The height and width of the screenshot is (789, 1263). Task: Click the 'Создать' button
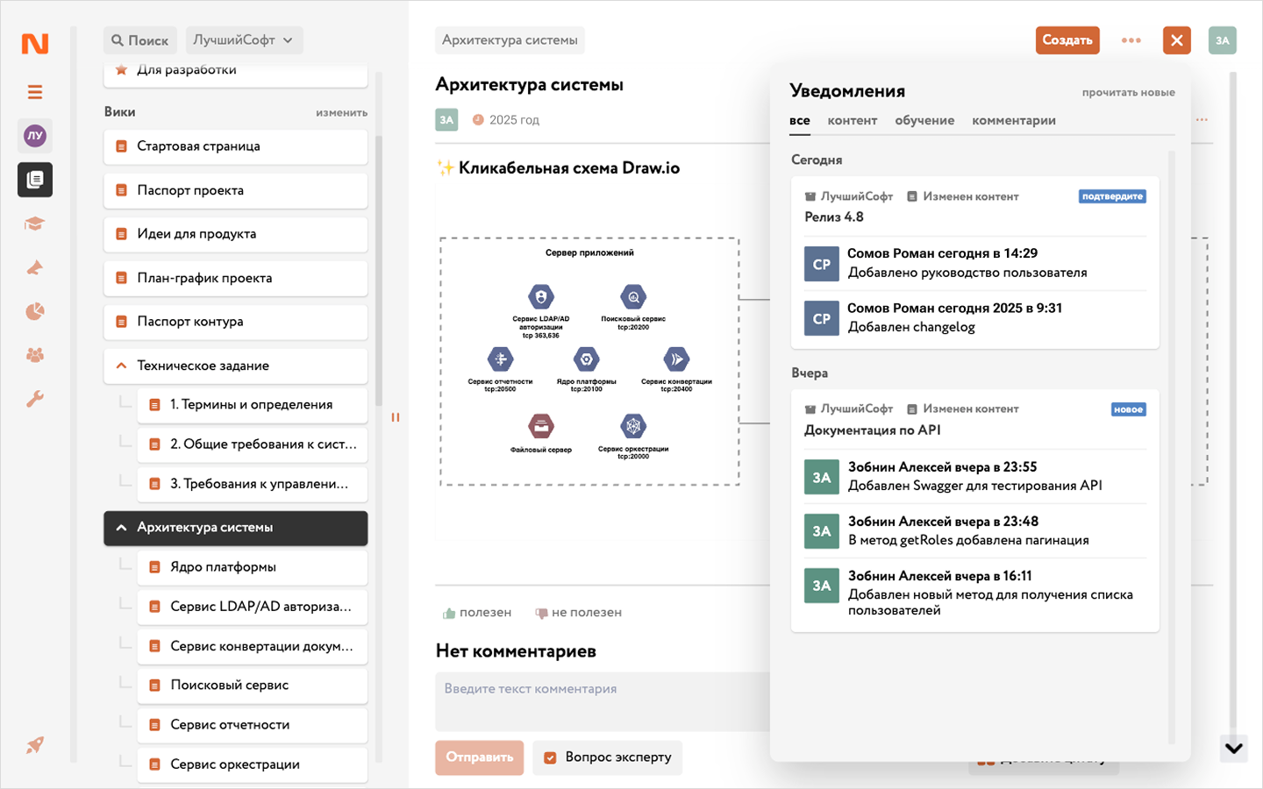[1067, 40]
